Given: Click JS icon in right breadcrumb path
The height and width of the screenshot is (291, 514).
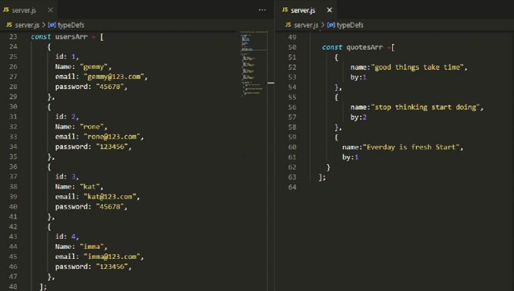Looking at the screenshot, I should coord(287,25).
